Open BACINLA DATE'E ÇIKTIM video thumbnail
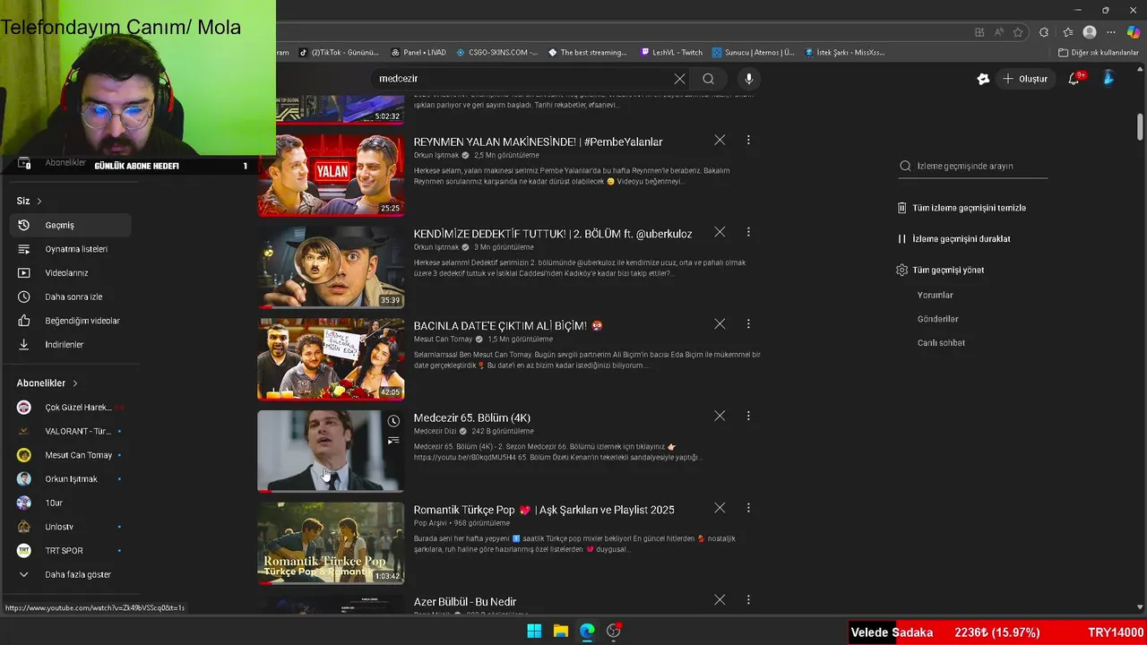Image resolution: width=1147 pixels, height=645 pixels. (x=331, y=359)
